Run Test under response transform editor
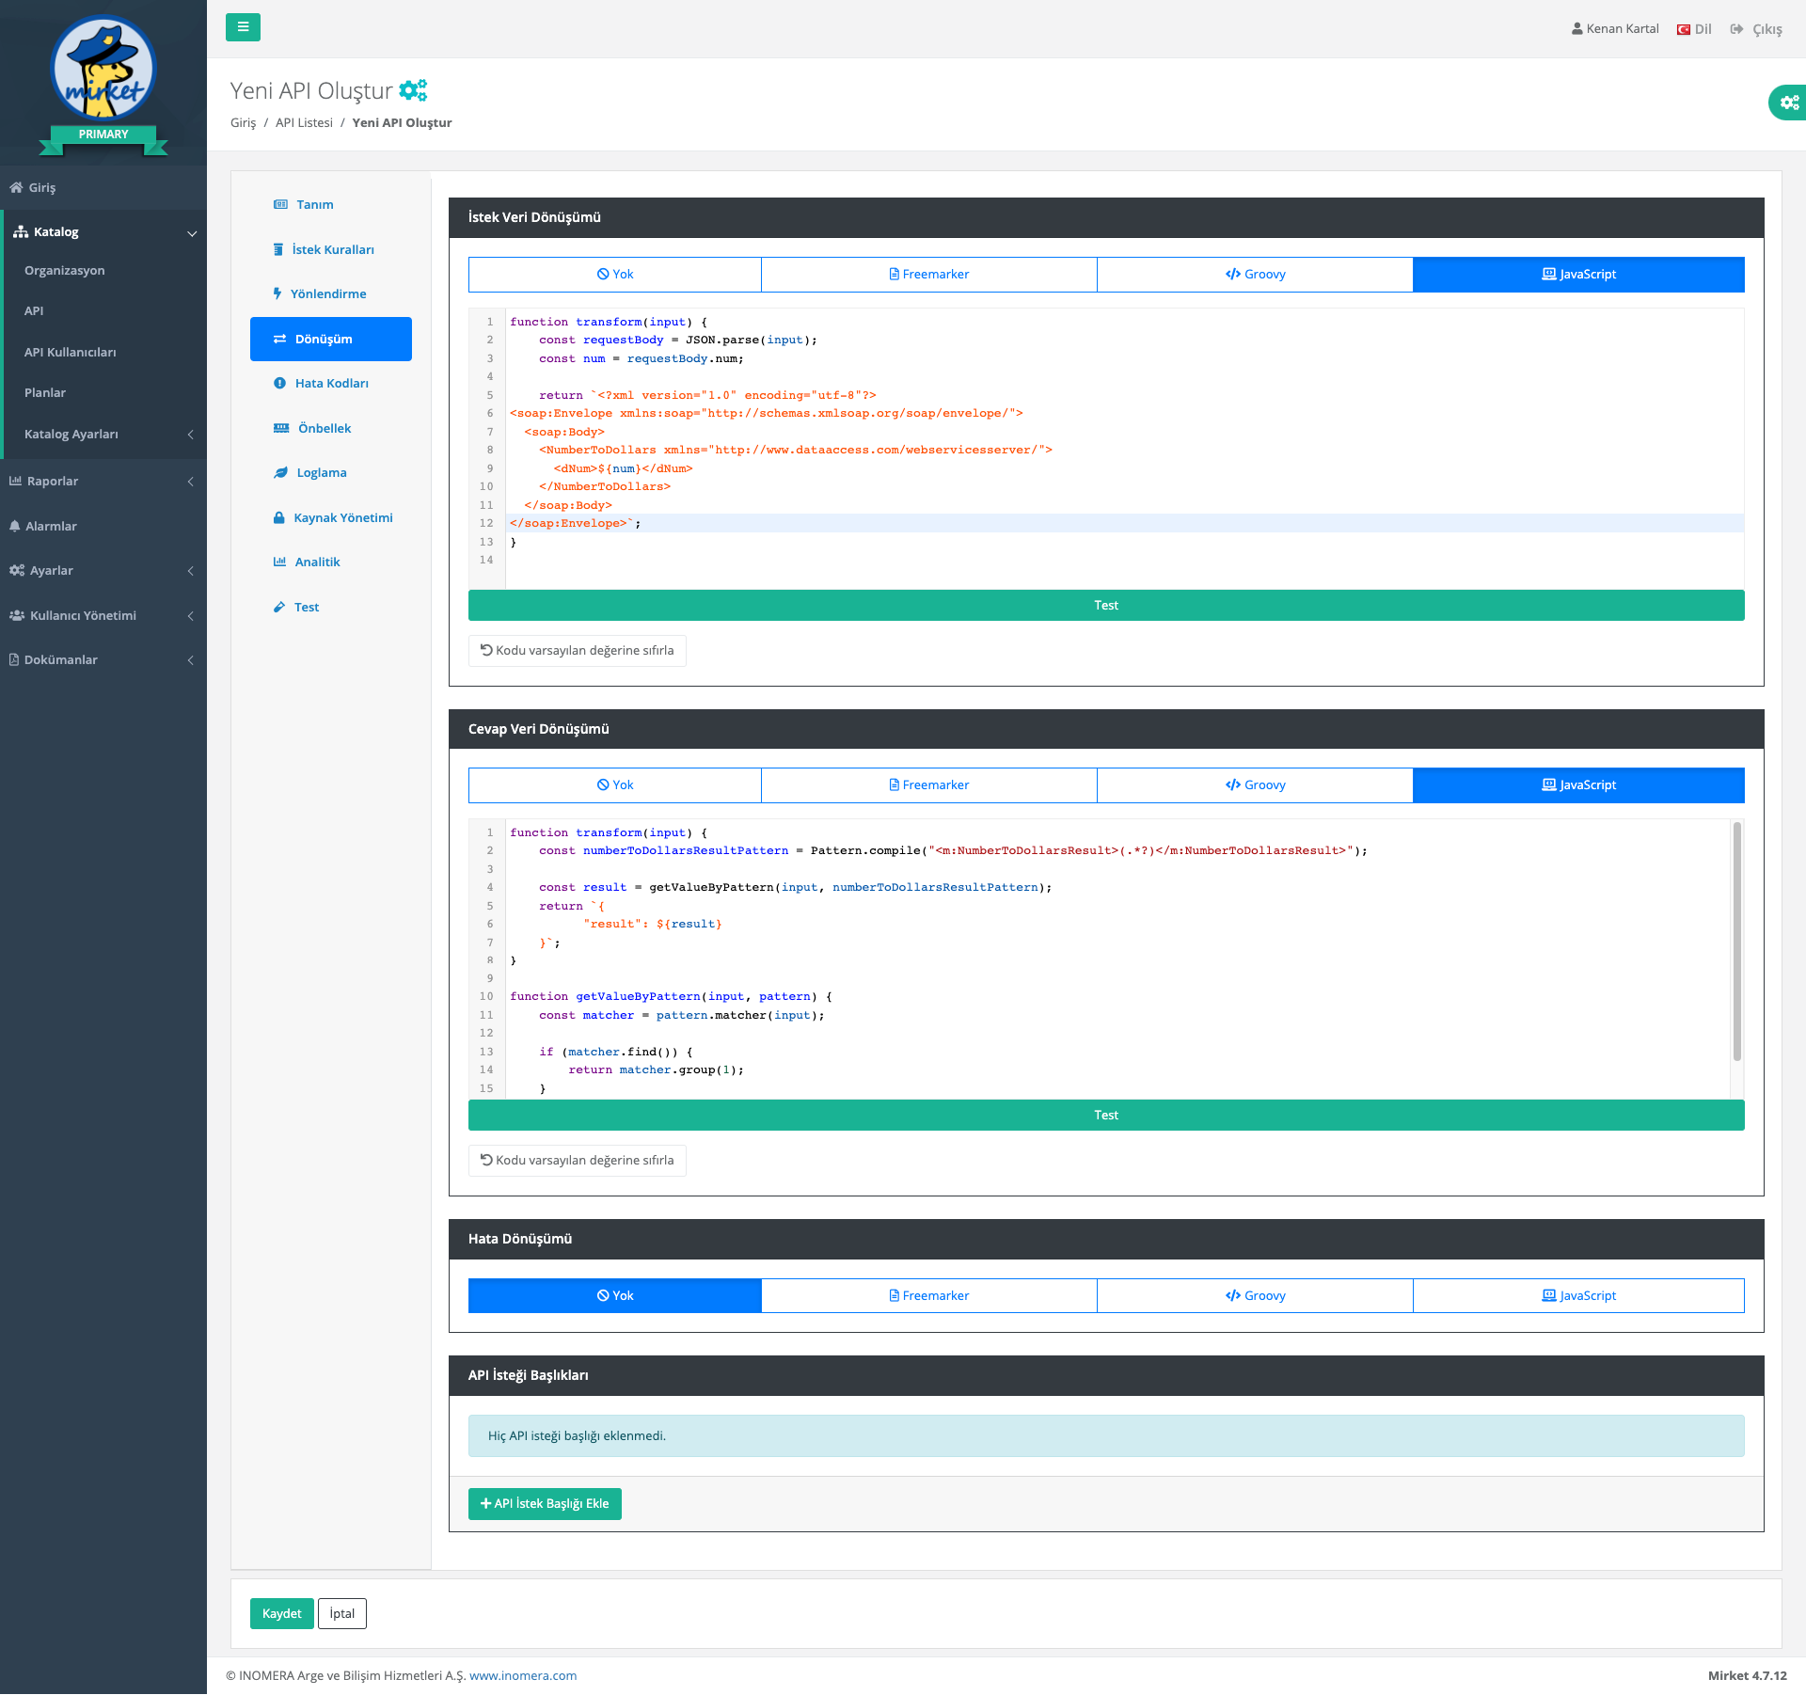This screenshot has width=1806, height=1695. pos(1106,1115)
